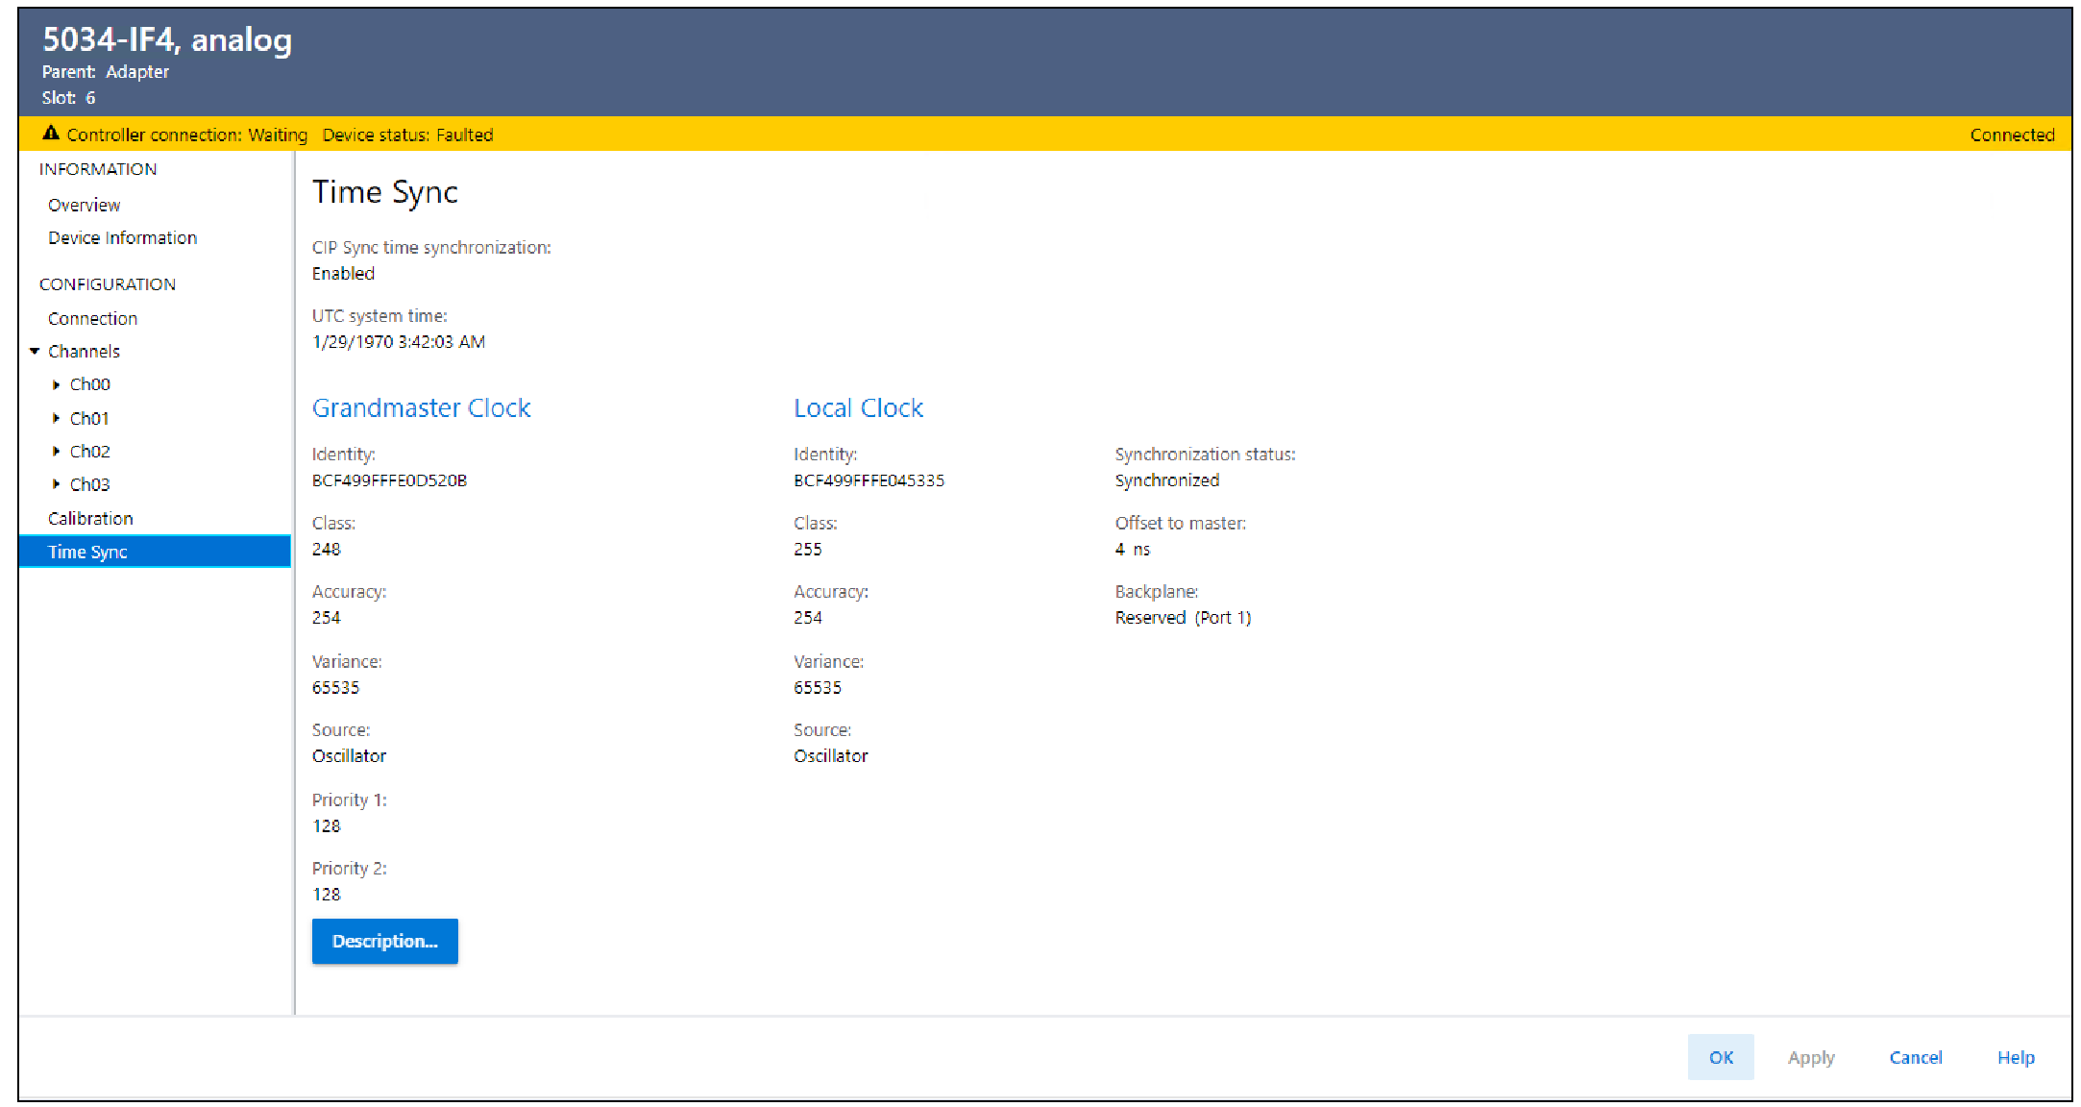
Task: Click the Synchronized status value
Action: tap(1166, 480)
